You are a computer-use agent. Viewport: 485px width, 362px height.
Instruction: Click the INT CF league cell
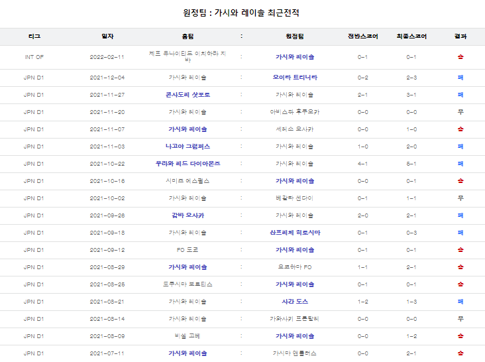pyautogui.click(x=34, y=57)
